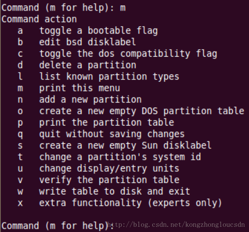Select 'change display/entry units' line
The image size is (249, 232).
(98, 168)
